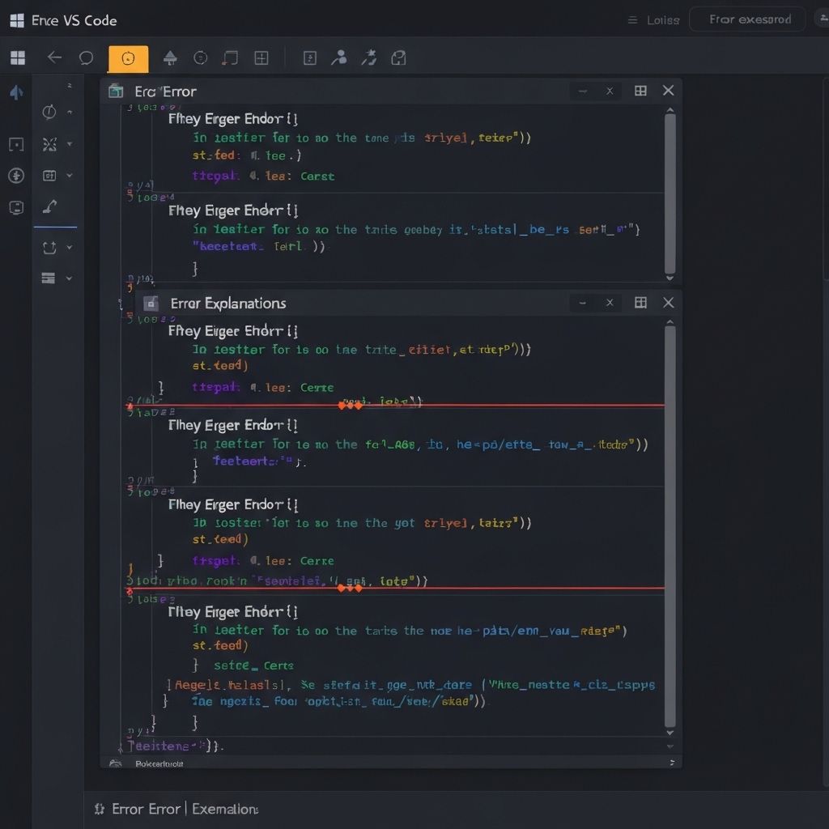The height and width of the screenshot is (829, 829).
Task: Click the highlighted orange toolbar icon
Action: pyautogui.click(x=128, y=58)
